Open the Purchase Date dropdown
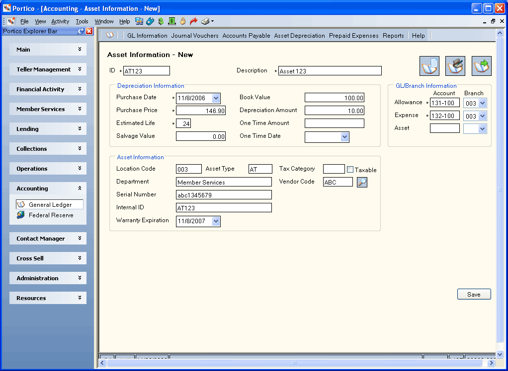The image size is (508, 371). (216, 98)
